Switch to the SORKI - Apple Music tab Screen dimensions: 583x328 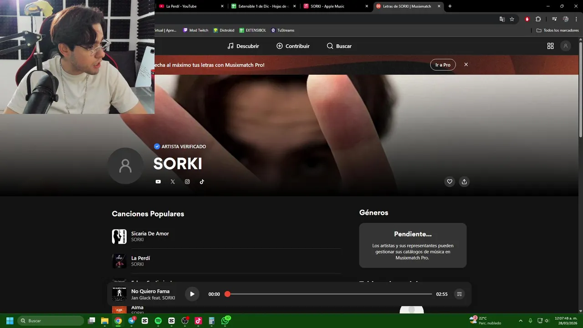[335, 6]
